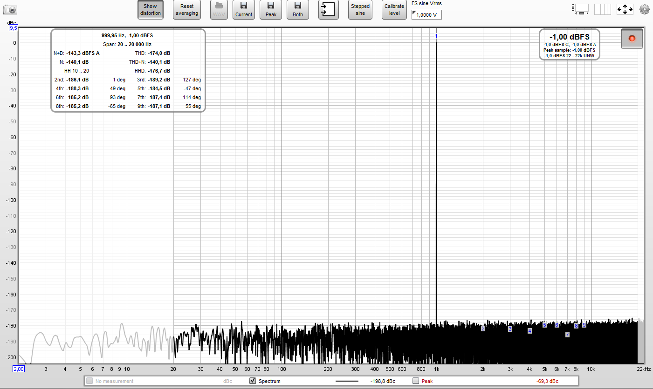Screen dimensions: 653x389
Task: Click harmonic marker 4 on spectrum
Action: coord(529,331)
